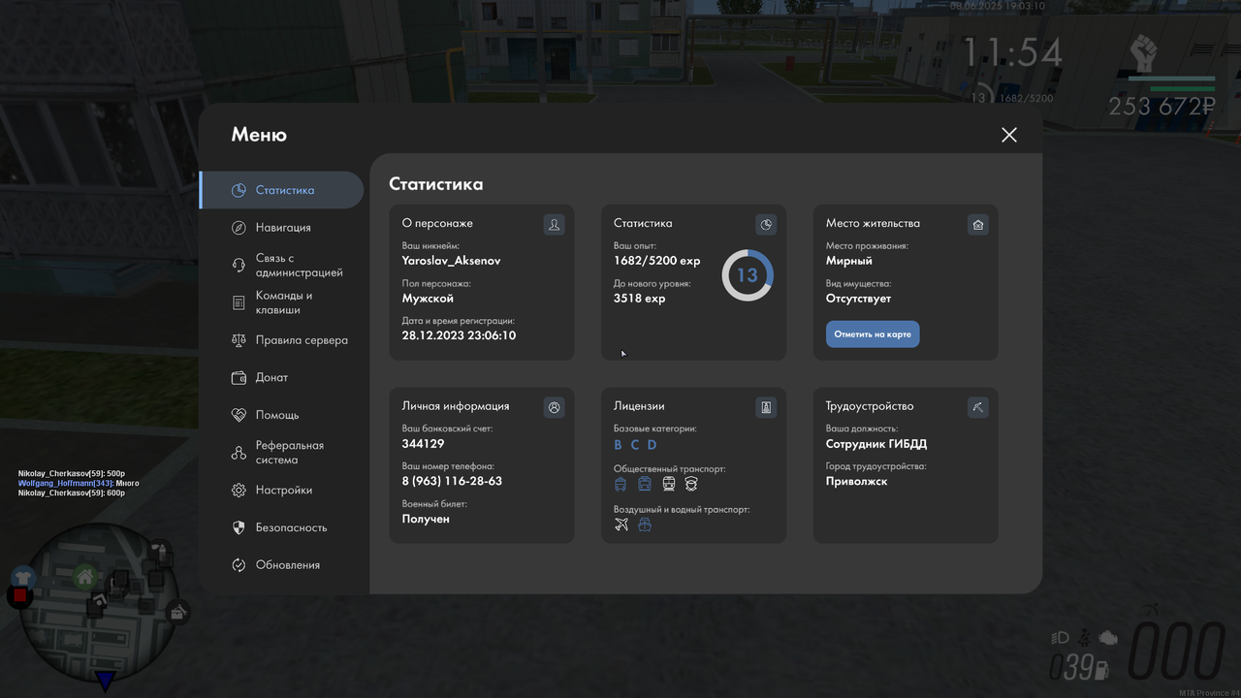Open the Навигация menu section
The height and width of the screenshot is (698, 1241).
coord(281,228)
